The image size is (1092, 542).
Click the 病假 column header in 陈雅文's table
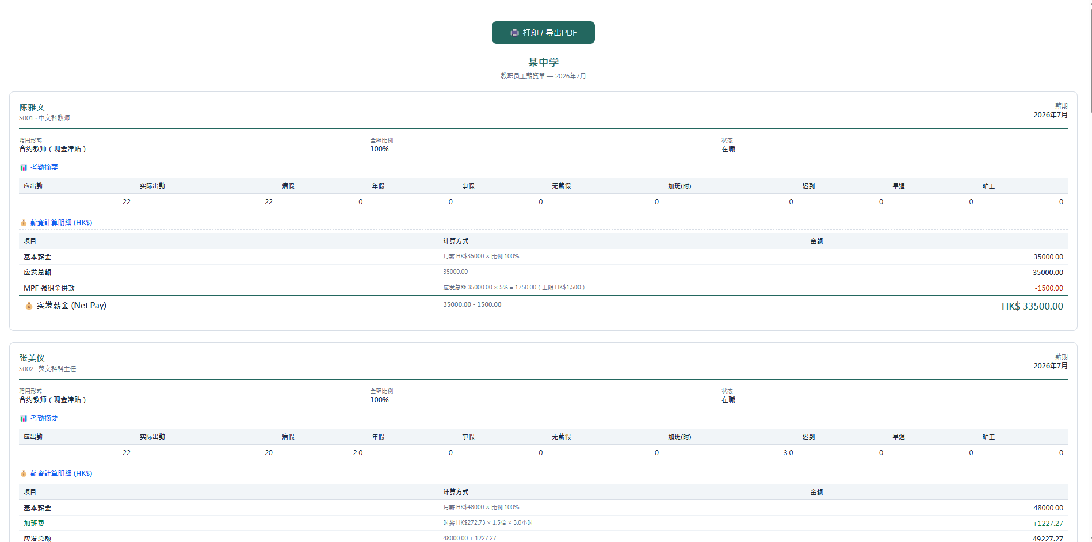pyautogui.click(x=288, y=186)
